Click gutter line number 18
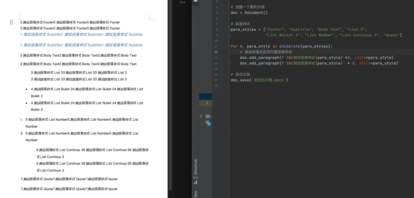Image resolution: width=414 pixels, height=198 pixels. (216, 86)
